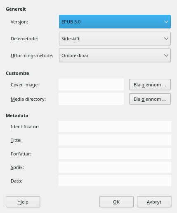Image resolution: width=177 pixels, height=213 pixels.
Task: Expand the Utformingsmetode dropdown showing Ombrekkbar
Action: tap(115, 56)
